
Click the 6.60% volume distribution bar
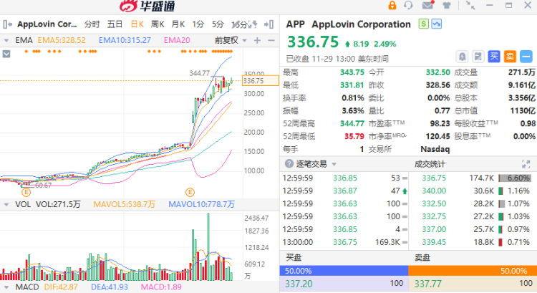[x=515, y=178]
